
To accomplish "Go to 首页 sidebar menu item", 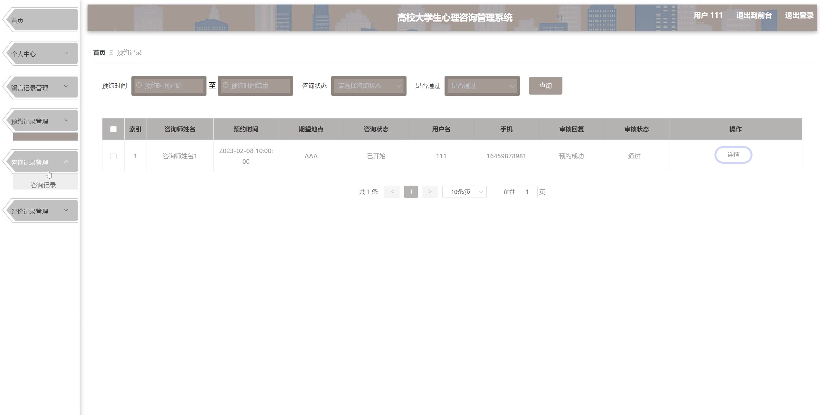I will point(40,20).
